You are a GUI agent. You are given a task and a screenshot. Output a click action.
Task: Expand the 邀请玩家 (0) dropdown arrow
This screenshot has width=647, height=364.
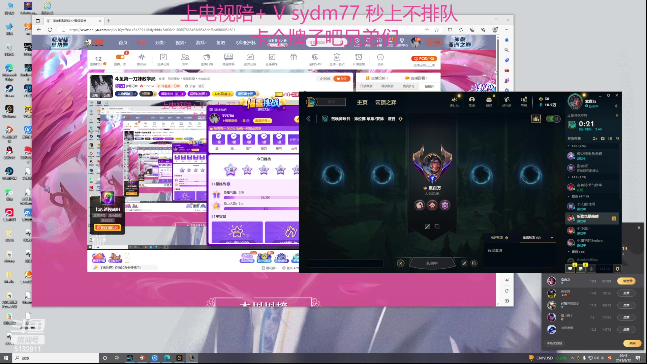pyautogui.click(x=552, y=238)
